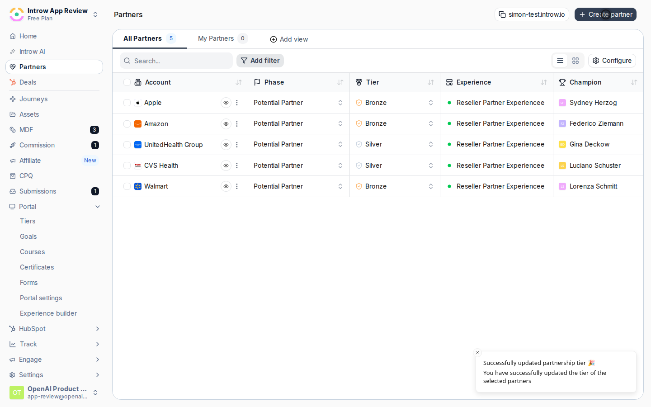Click the Create partner button

point(605,14)
